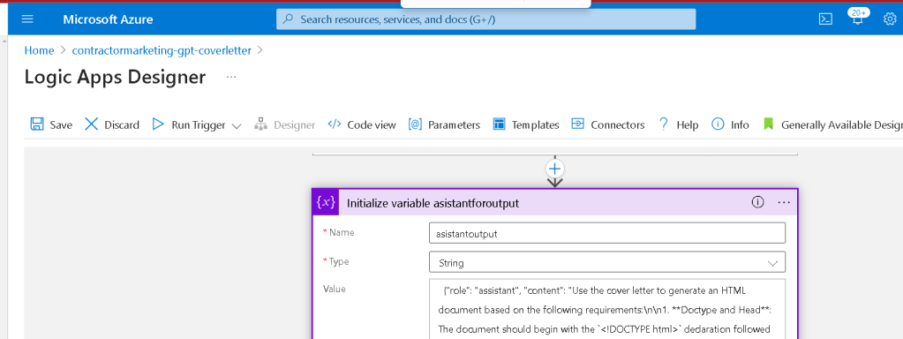Focus the Search resources, services, and docs box
Image resolution: width=903 pixels, height=339 pixels.
click(485, 19)
